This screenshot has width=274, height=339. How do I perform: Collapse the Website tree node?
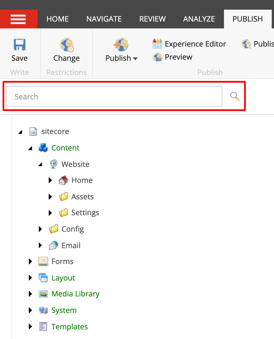click(x=40, y=164)
